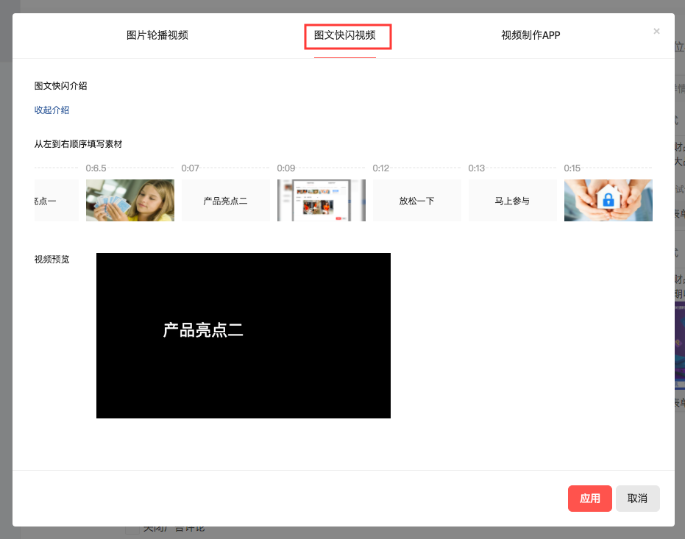The image size is (685, 539).
Task: Click the 0:09 timestamp marker
Action: [x=286, y=168]
